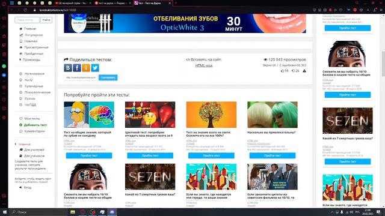This screenshot has height=216, width=385.
Task: Click the page vertical scrollbar thumb
Action: [383, 64]
